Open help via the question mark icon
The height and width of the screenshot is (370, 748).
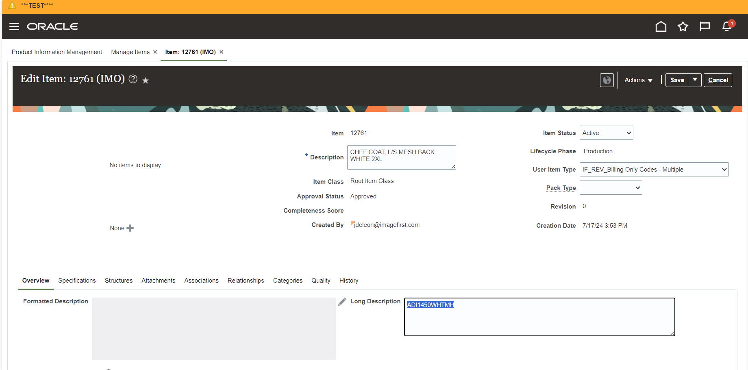[x=133, y=79]
